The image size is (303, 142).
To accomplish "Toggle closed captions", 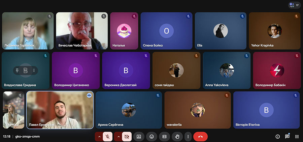I will [164, 137].
